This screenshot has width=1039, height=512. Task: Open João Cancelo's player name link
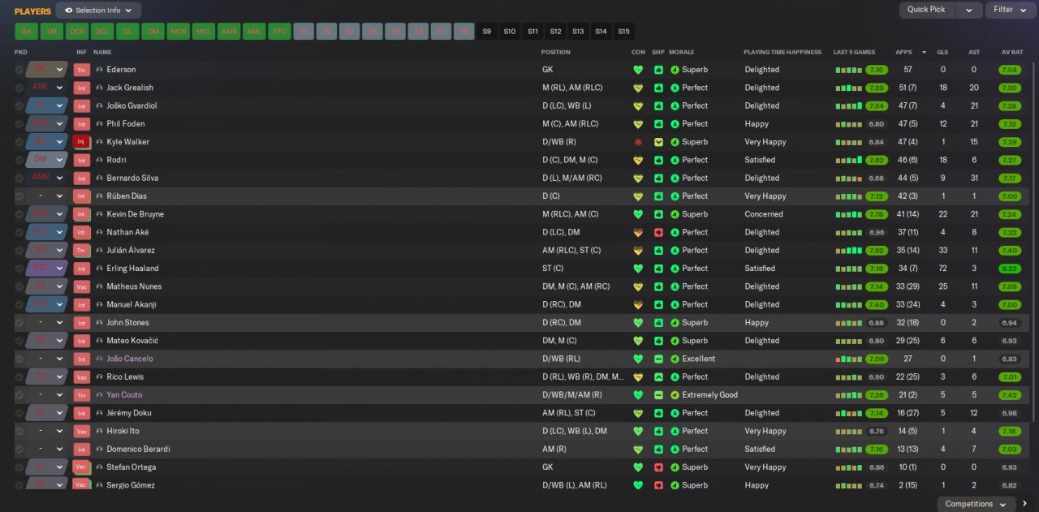(x=130, y=359)
